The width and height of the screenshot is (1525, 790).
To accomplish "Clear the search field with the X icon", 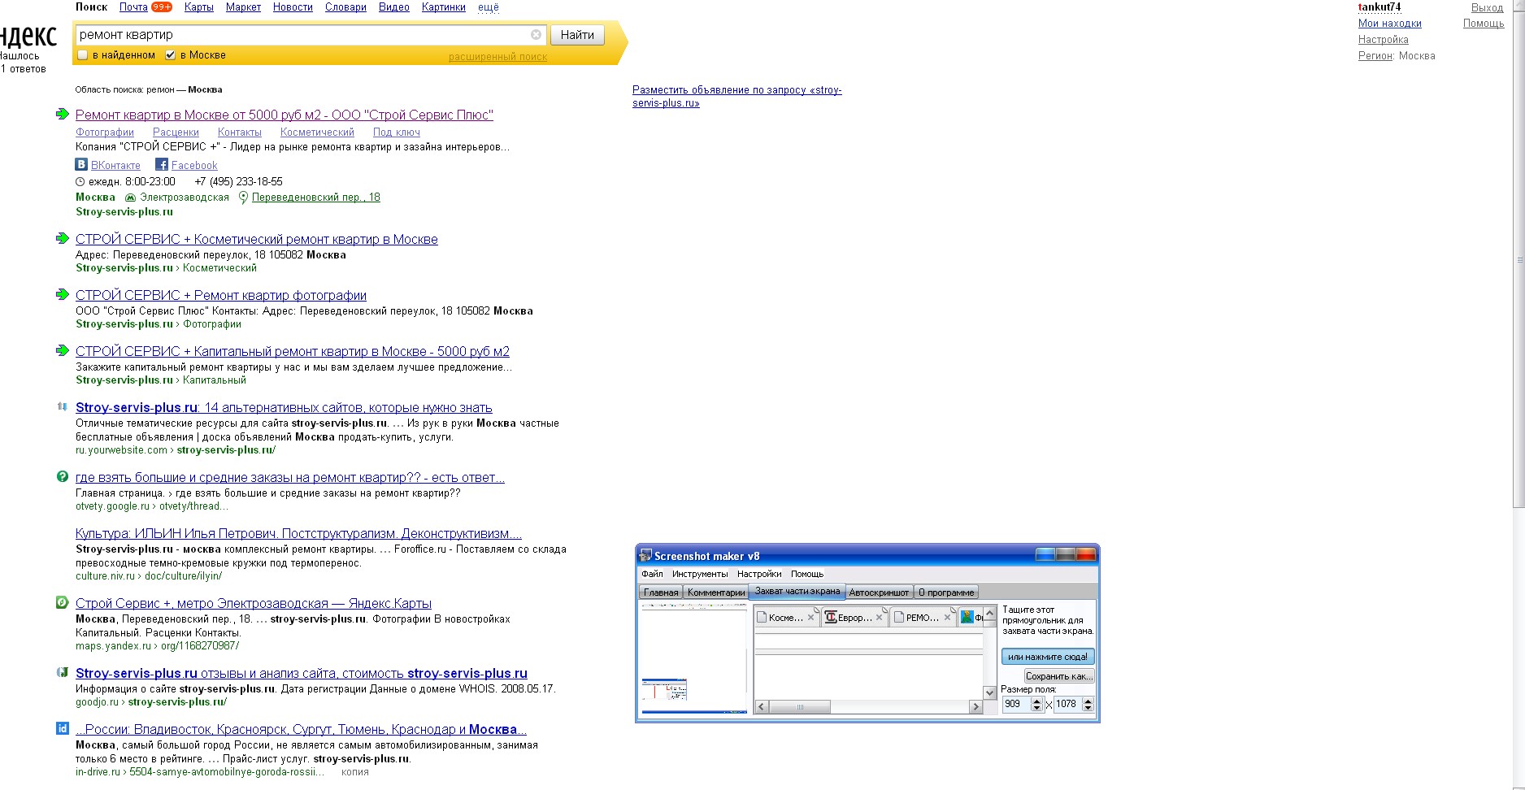I will tap(536, 34).
